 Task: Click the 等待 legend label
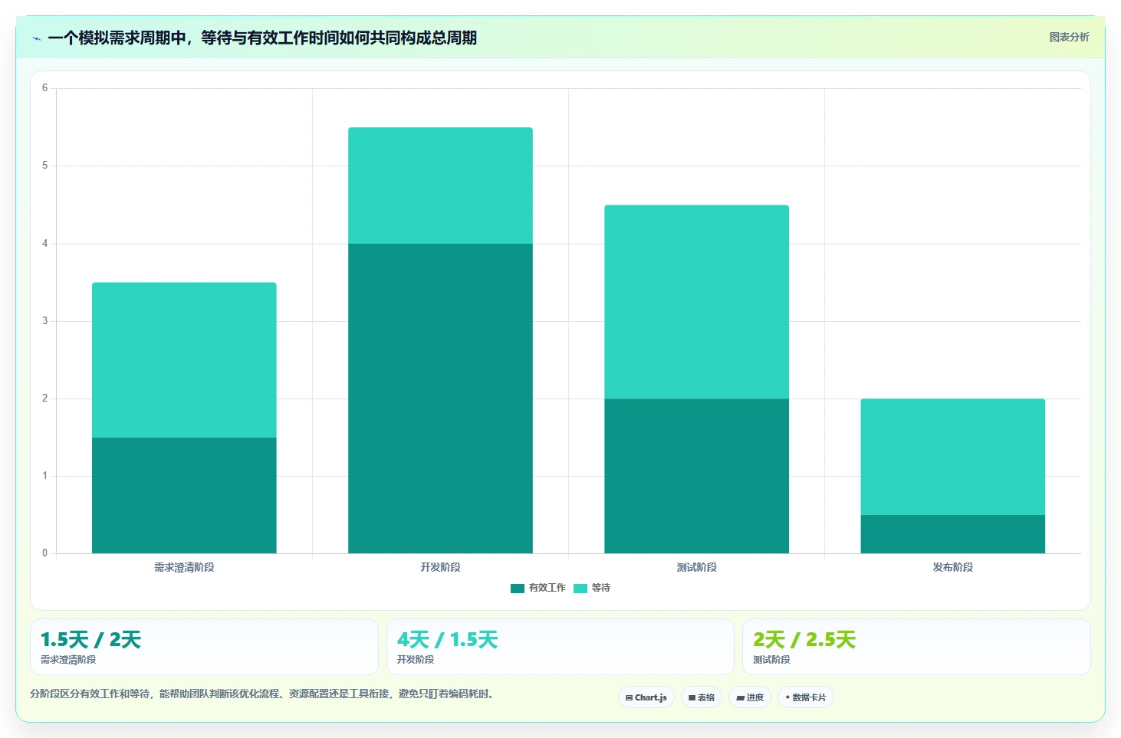pos(601,588)
